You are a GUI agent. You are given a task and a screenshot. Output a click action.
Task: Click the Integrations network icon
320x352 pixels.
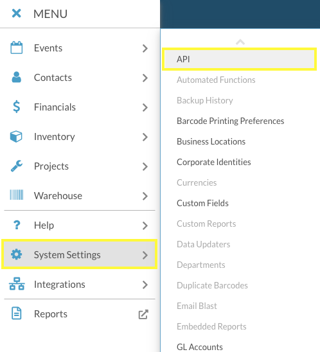click(17, 284)
